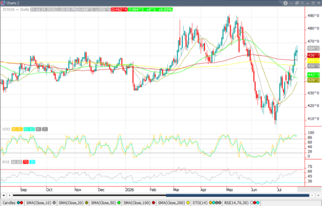
Task: Select the STO(14) study tab
Action: click(x=207, y=203)
